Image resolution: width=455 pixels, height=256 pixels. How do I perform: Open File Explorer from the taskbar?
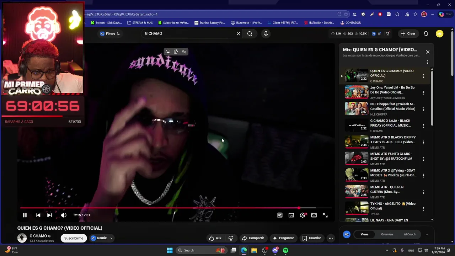254,250
